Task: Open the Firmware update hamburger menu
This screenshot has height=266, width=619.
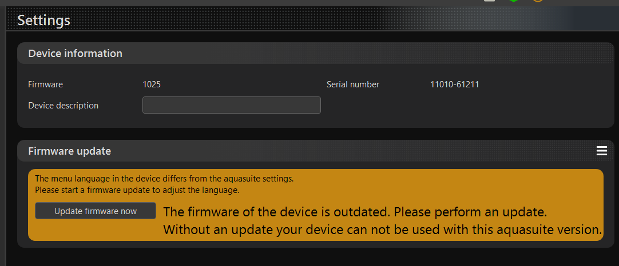Action: coord(601,151)
